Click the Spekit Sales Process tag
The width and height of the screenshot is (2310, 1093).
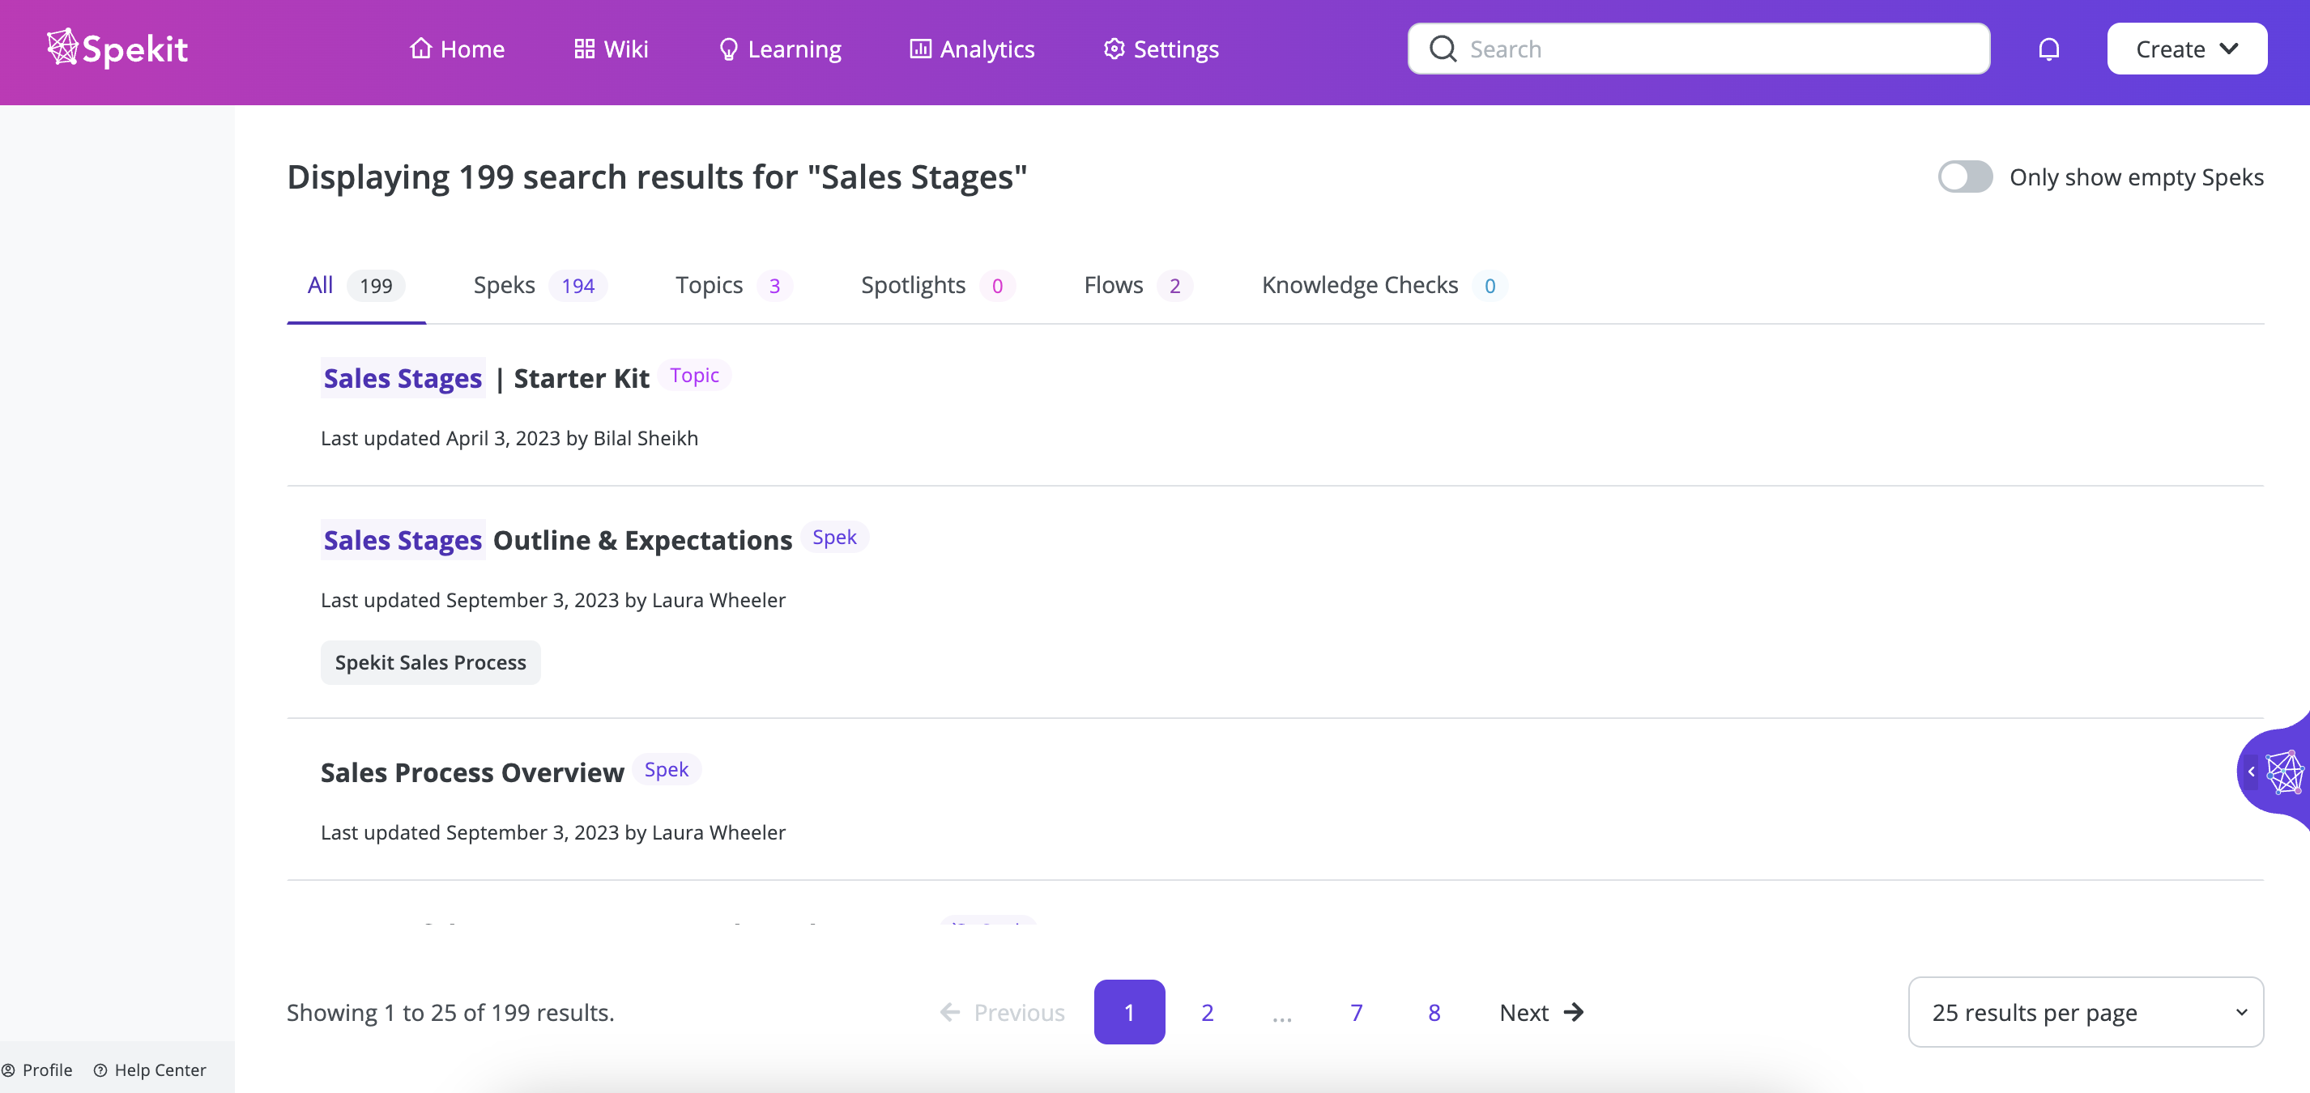tap(430, 661)
